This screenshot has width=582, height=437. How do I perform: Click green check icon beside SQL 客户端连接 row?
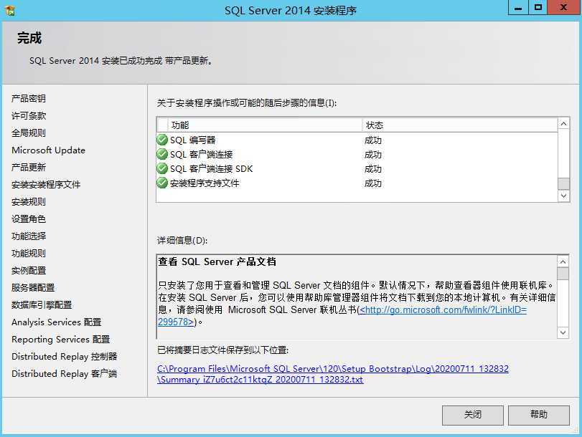click(162, 154)
